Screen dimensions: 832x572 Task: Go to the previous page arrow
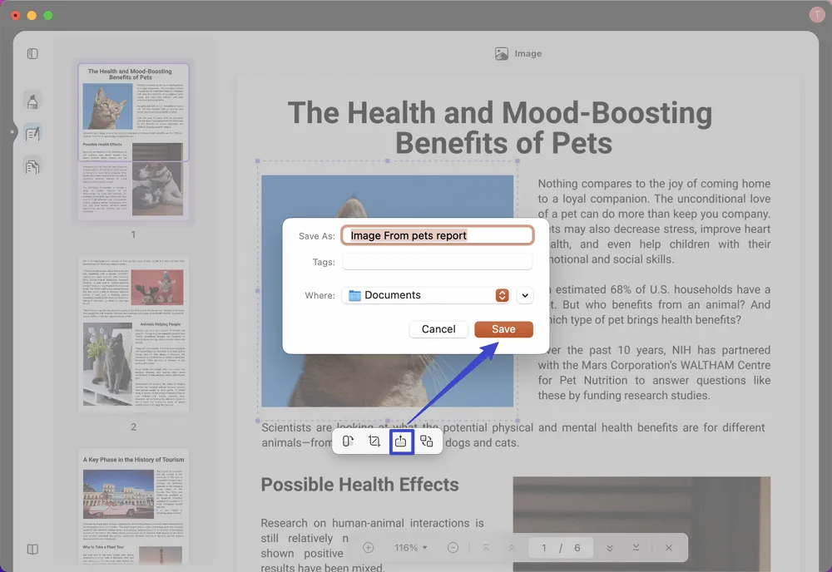point(512,548)
